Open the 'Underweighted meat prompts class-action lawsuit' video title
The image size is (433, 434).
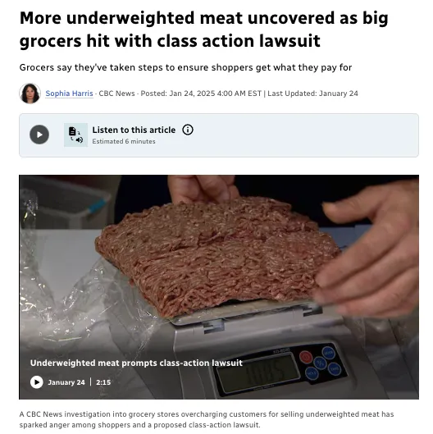pos(136,363)
